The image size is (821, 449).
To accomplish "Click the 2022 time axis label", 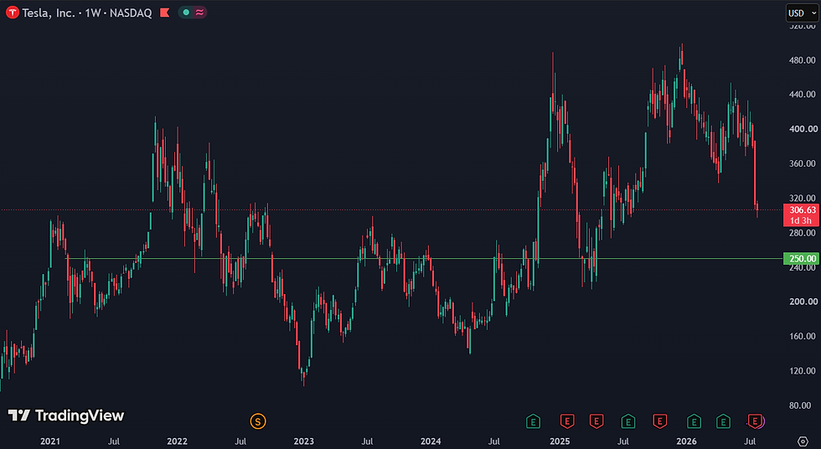I will [x=177, y=441].
